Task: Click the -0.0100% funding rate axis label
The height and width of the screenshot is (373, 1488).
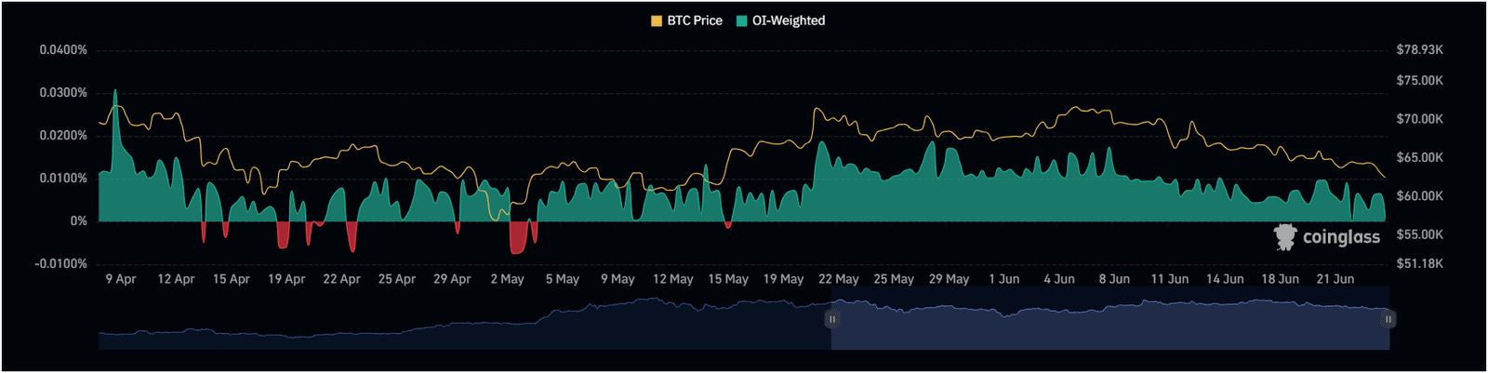Action: (x=61, y=264)
